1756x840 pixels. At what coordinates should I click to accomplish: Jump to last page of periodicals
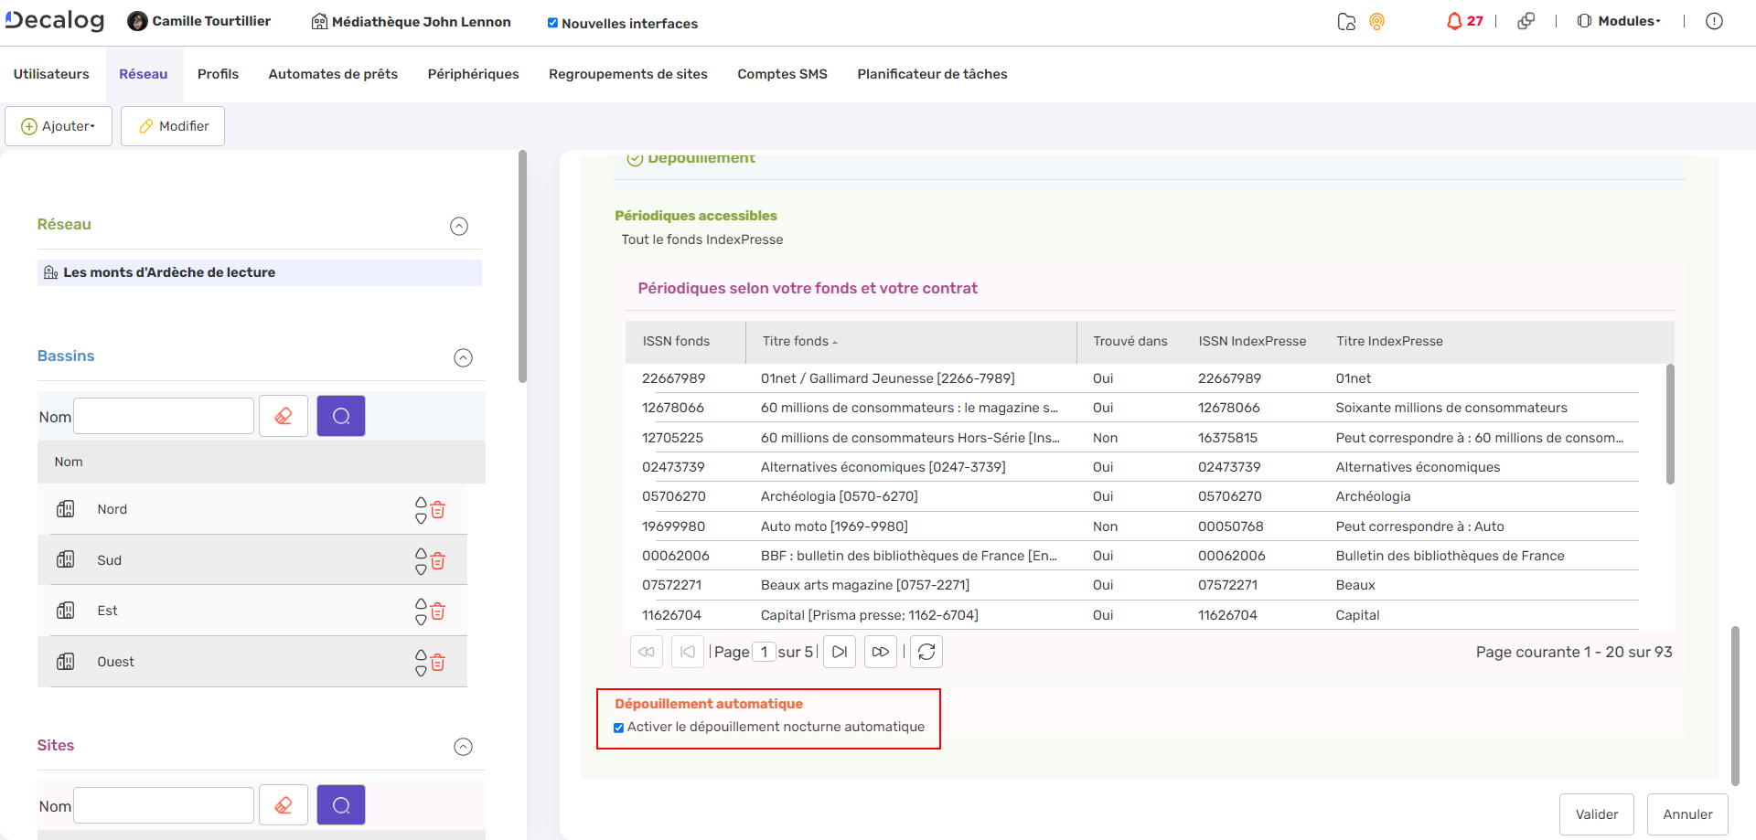880,652
